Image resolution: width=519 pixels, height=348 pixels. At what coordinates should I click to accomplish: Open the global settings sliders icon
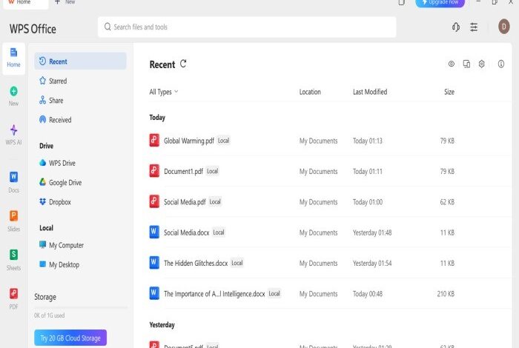point(474,27)
